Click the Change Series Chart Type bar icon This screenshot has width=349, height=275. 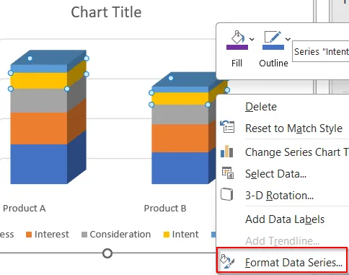(x=226, y=151)
